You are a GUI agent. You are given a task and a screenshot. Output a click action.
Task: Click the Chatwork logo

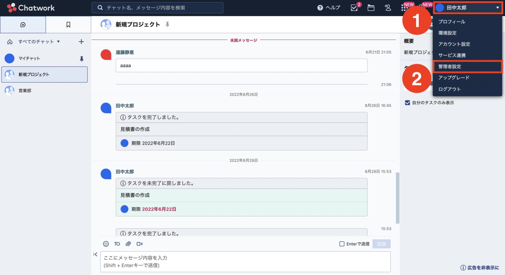tap(31, 8)
